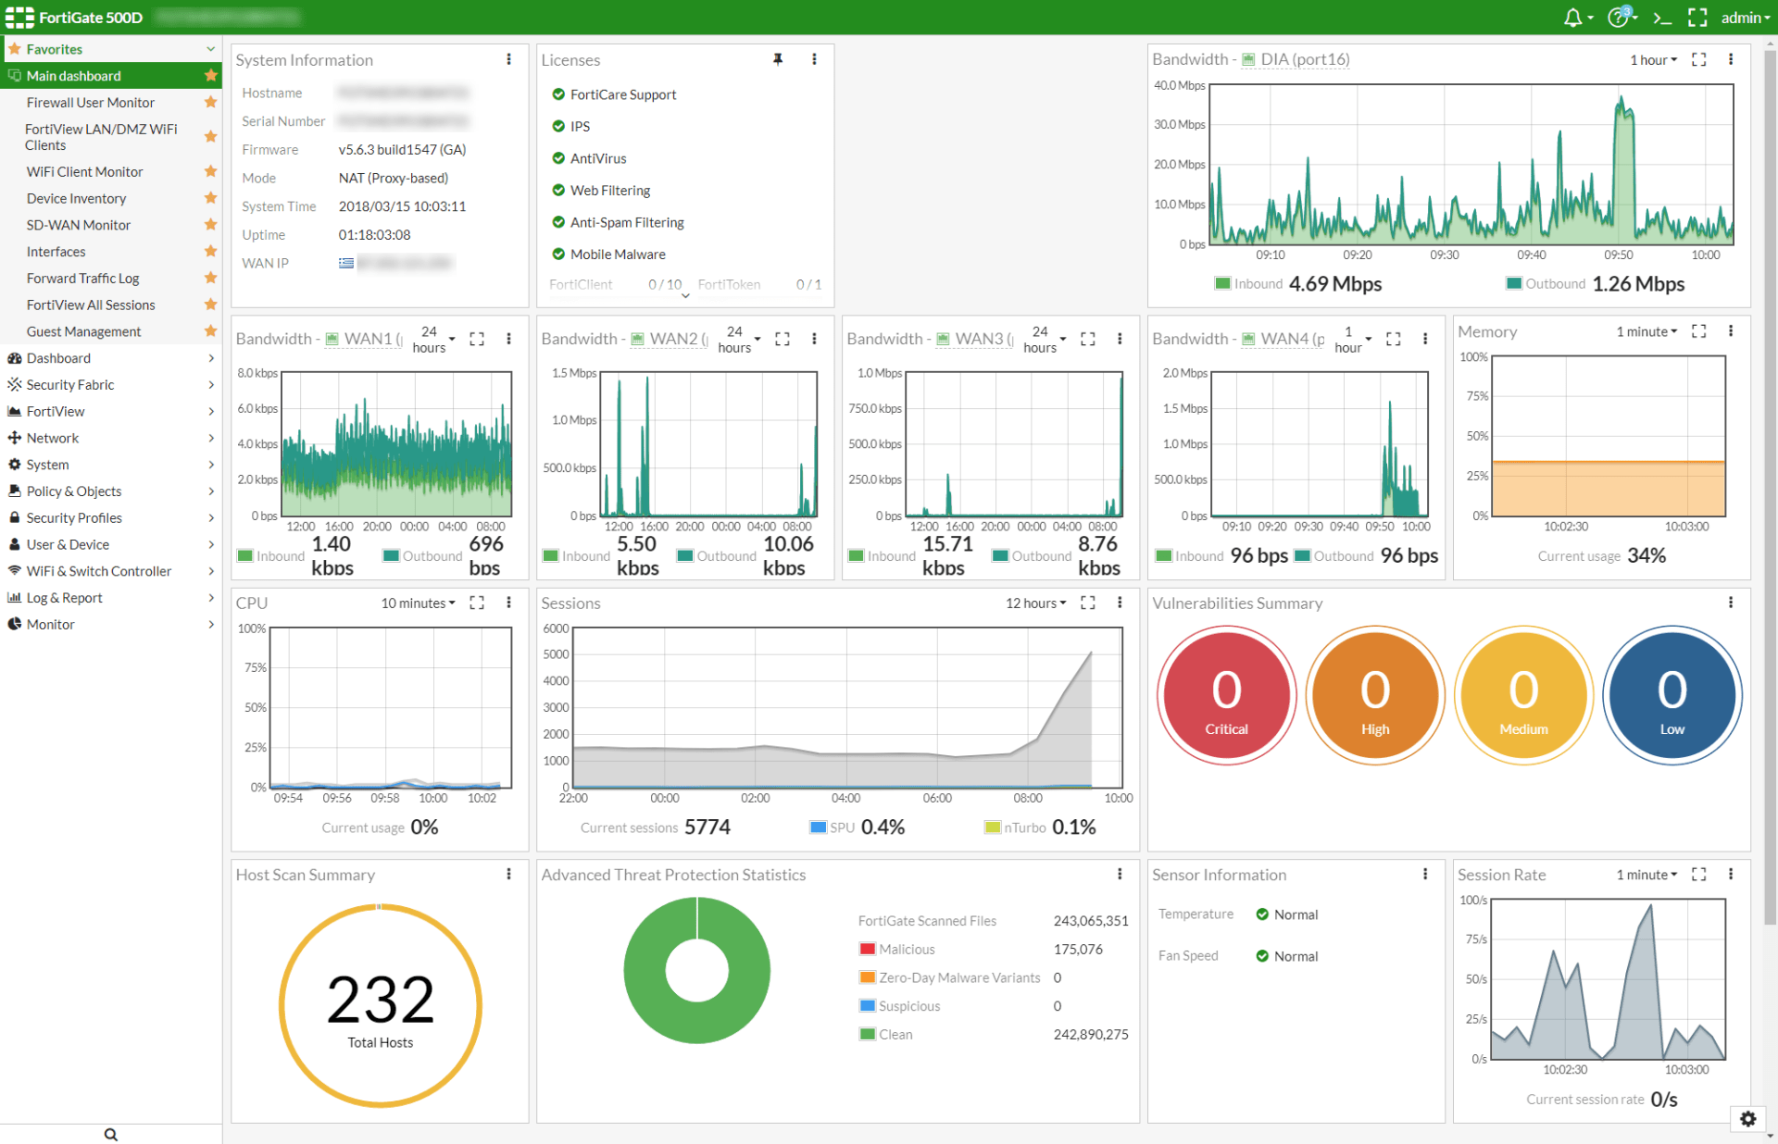
Task: Select Main dashboard in Favorites
Action: tap(111, 76)
